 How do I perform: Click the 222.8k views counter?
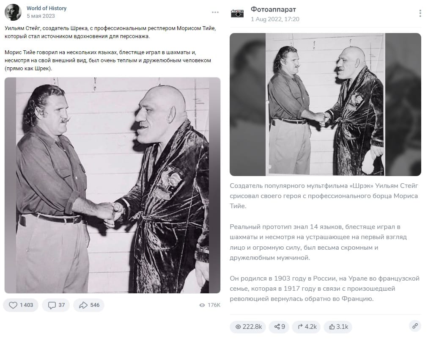pos(248,327)
